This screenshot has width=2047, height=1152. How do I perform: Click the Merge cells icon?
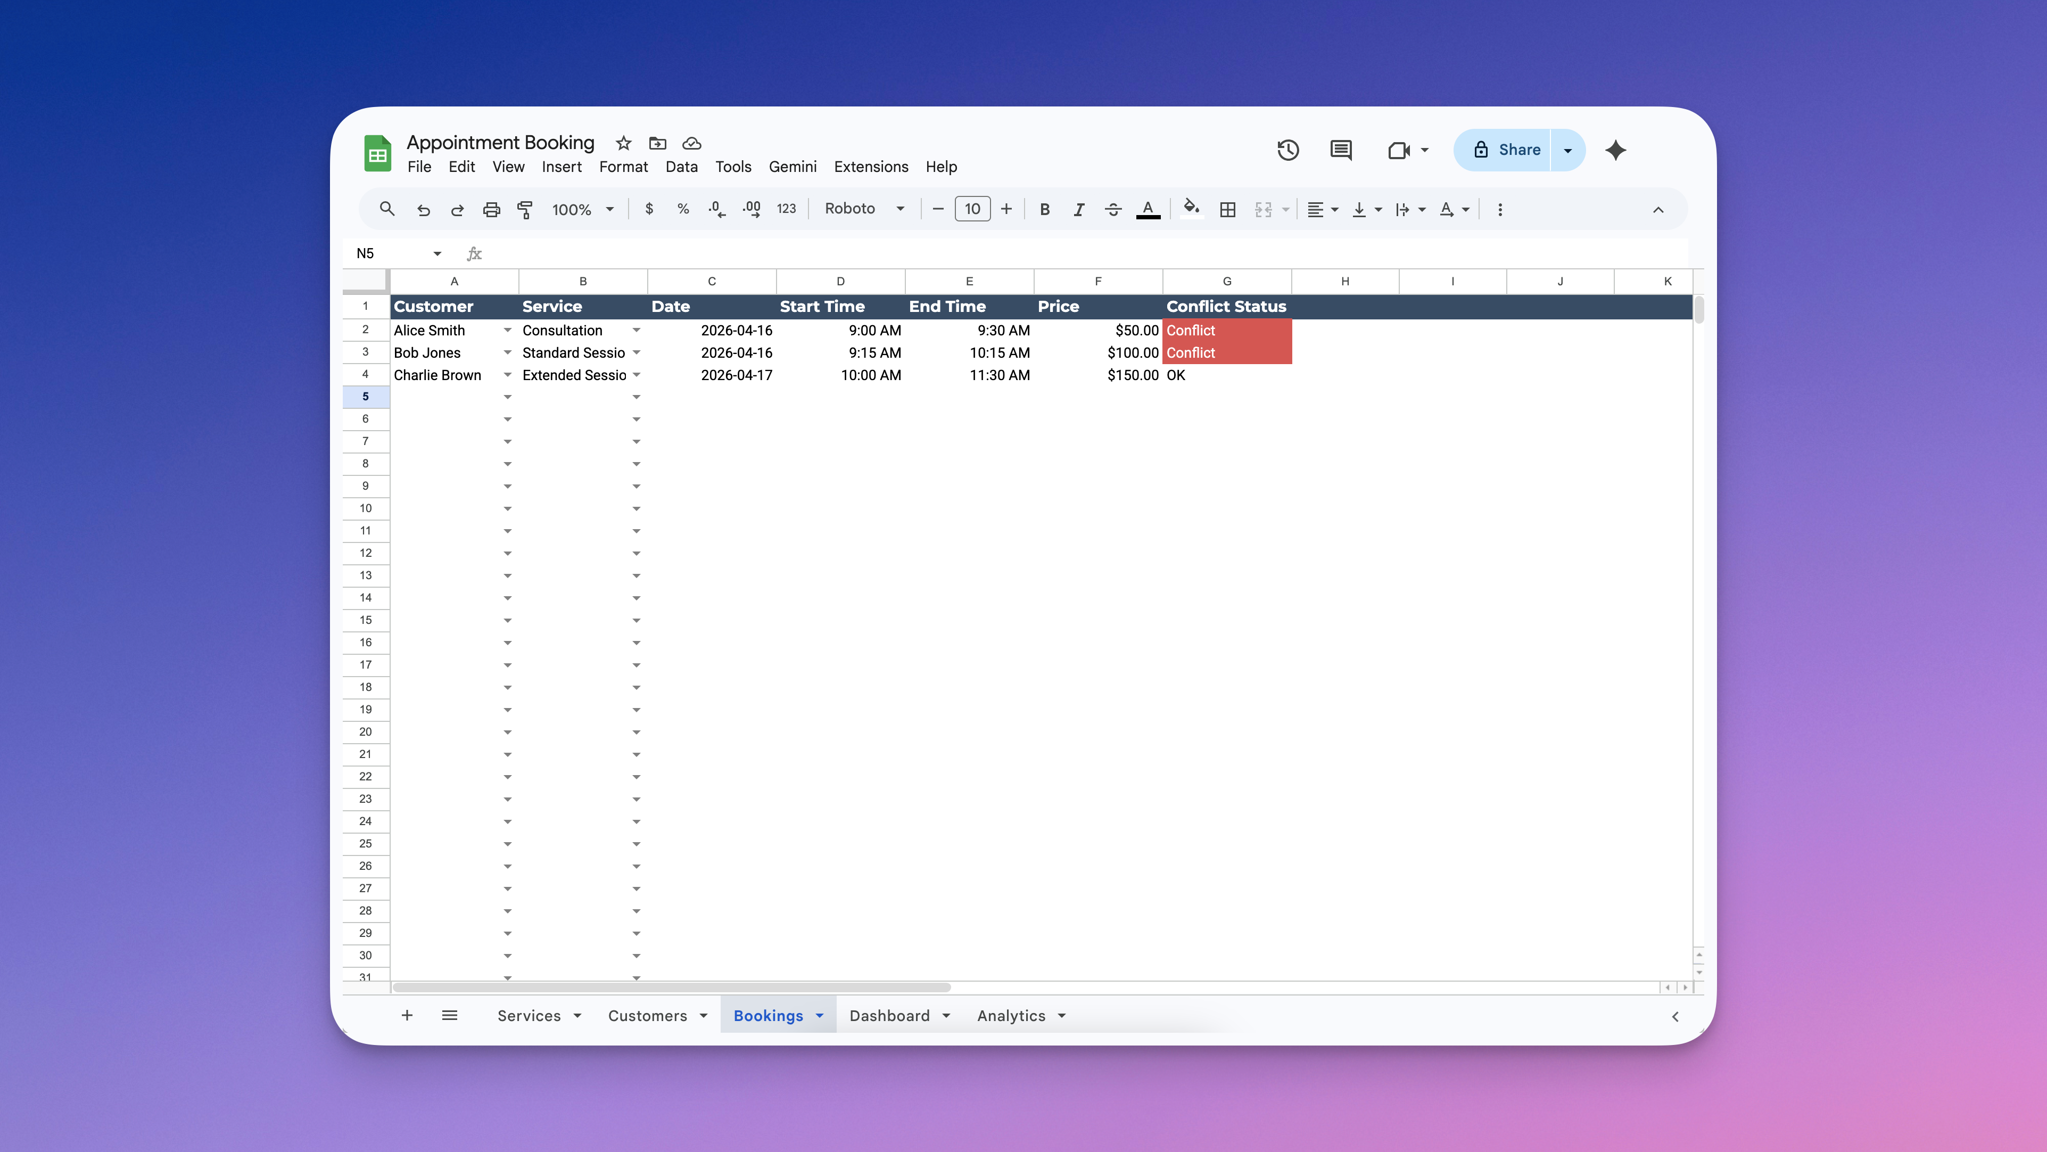(x=1264, y=208)
